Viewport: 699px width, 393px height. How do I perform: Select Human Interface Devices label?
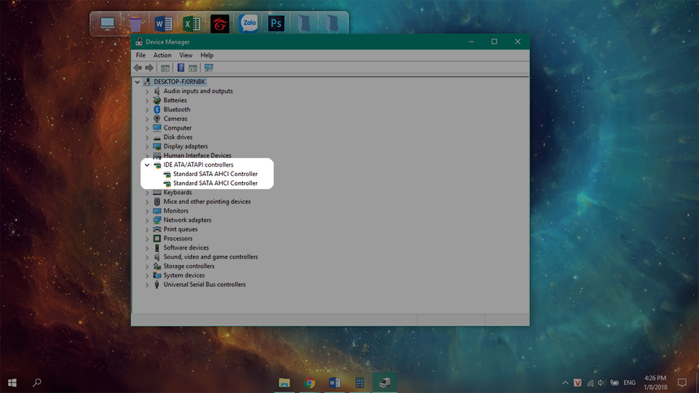[x=197, y=156]
